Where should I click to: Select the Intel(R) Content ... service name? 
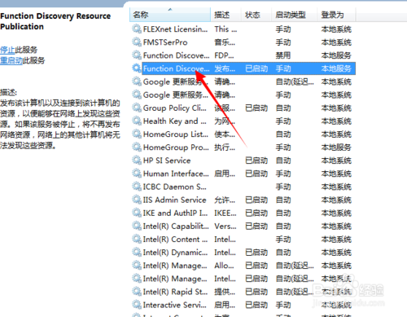click(x=175, y=239)
